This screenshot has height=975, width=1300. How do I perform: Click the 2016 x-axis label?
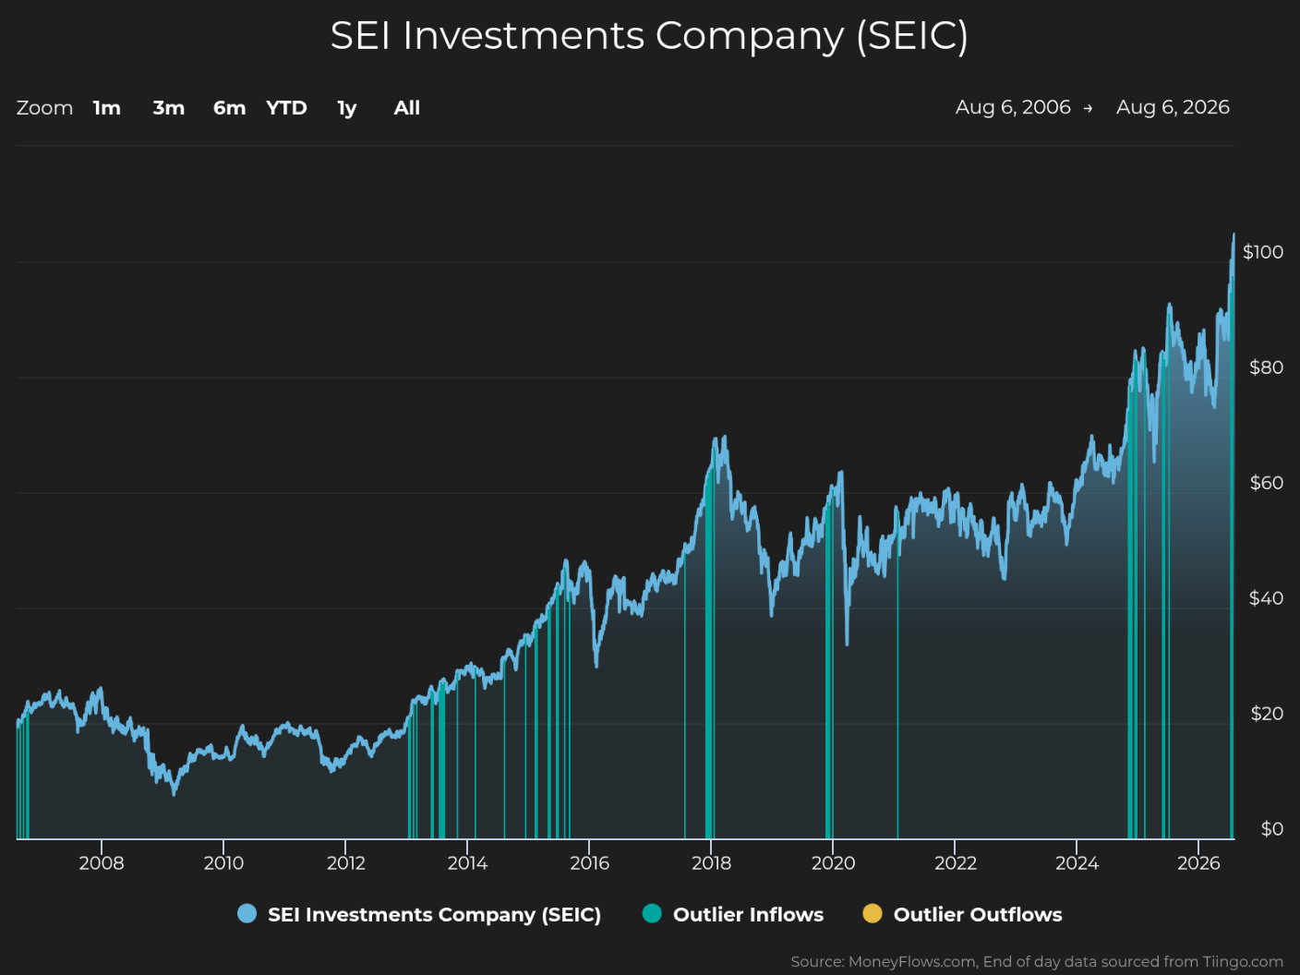589,863
